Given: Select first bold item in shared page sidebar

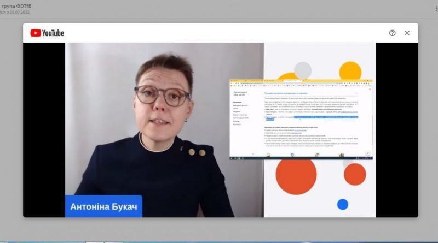Looking at the screenshot, I should point(237,102).
